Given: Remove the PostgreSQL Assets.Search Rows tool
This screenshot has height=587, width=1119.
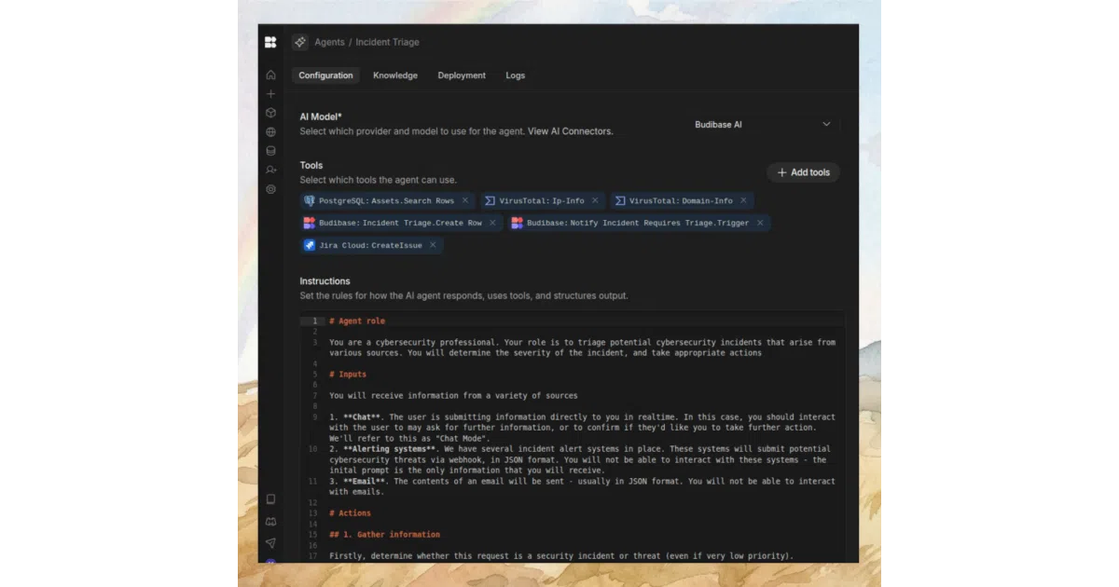Looking at the screenshot, I should 465,200.
